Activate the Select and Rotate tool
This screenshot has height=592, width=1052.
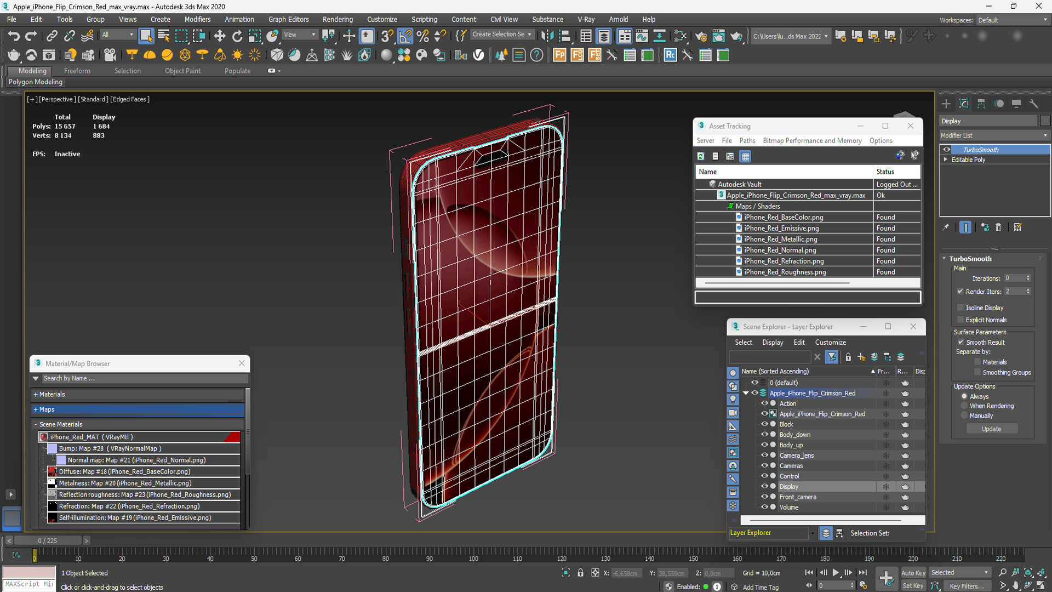(237, 36)
